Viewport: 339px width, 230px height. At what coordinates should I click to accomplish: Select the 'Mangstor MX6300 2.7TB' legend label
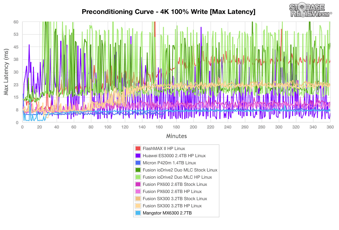167,213
